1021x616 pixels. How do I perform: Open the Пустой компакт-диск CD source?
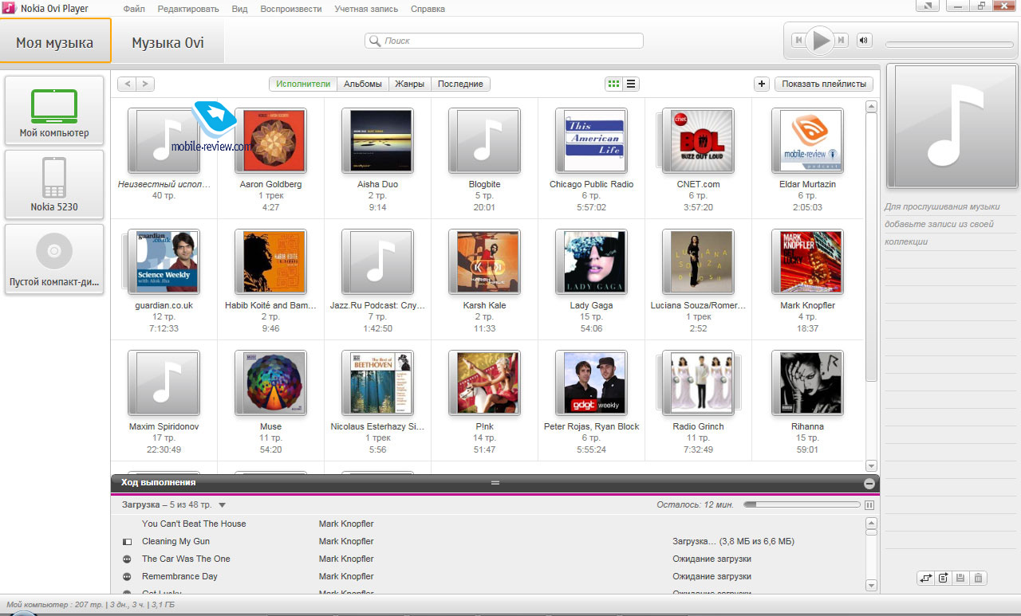coord(54,258)
